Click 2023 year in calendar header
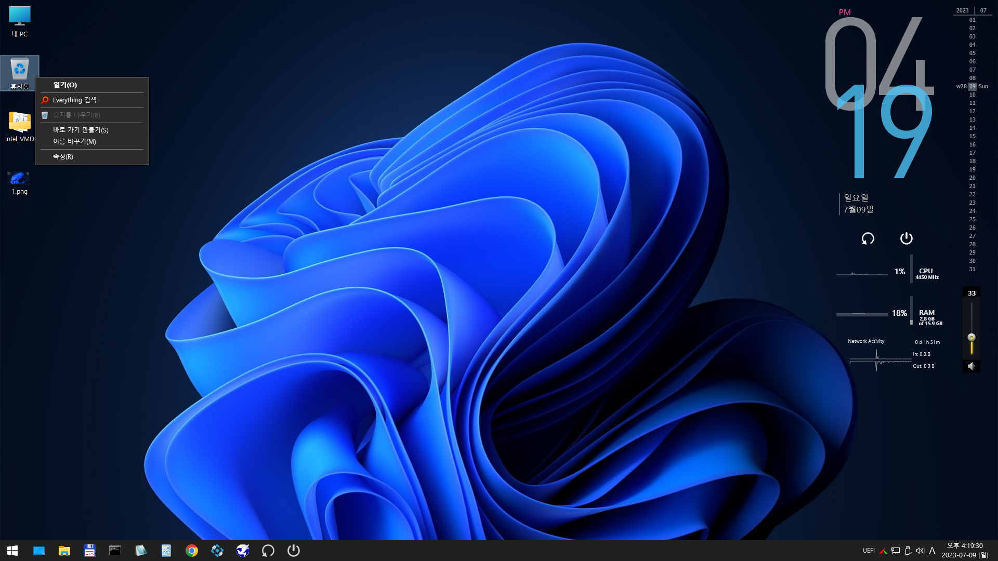The width and height of the screenshot is (998, 561). pyautogui.click(x=962, y=10)
